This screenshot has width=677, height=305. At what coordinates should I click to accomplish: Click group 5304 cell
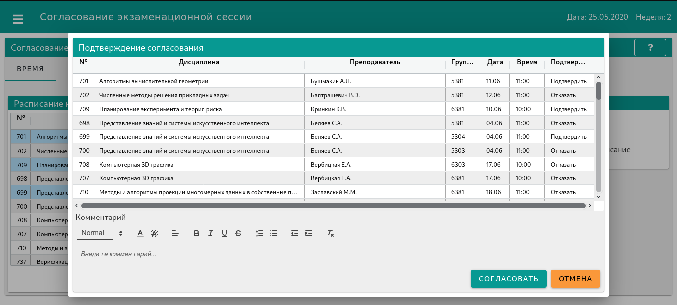(463, 136)
